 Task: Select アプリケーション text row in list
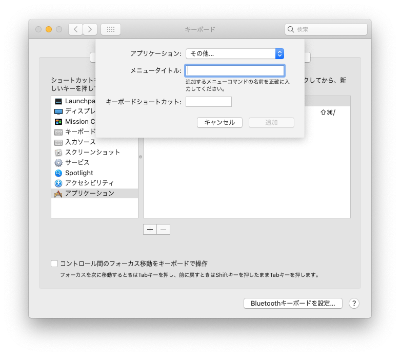coord(95,194)
